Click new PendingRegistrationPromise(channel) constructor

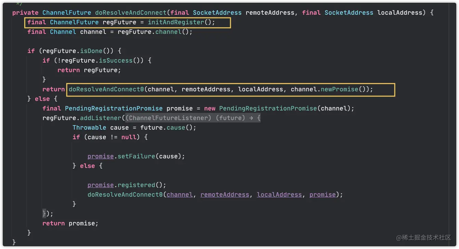[x=277, y=108]
